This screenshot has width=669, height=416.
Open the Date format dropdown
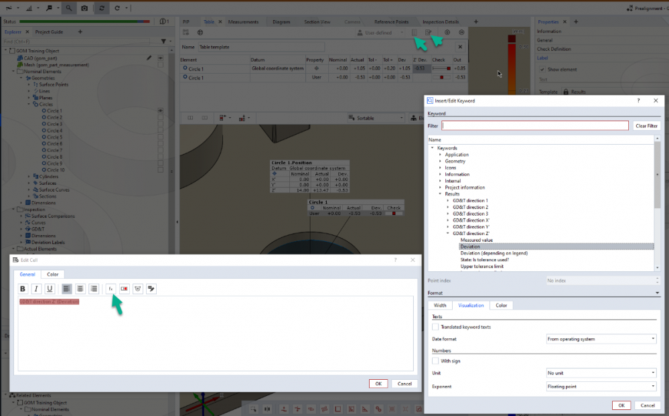coord(601,339)
